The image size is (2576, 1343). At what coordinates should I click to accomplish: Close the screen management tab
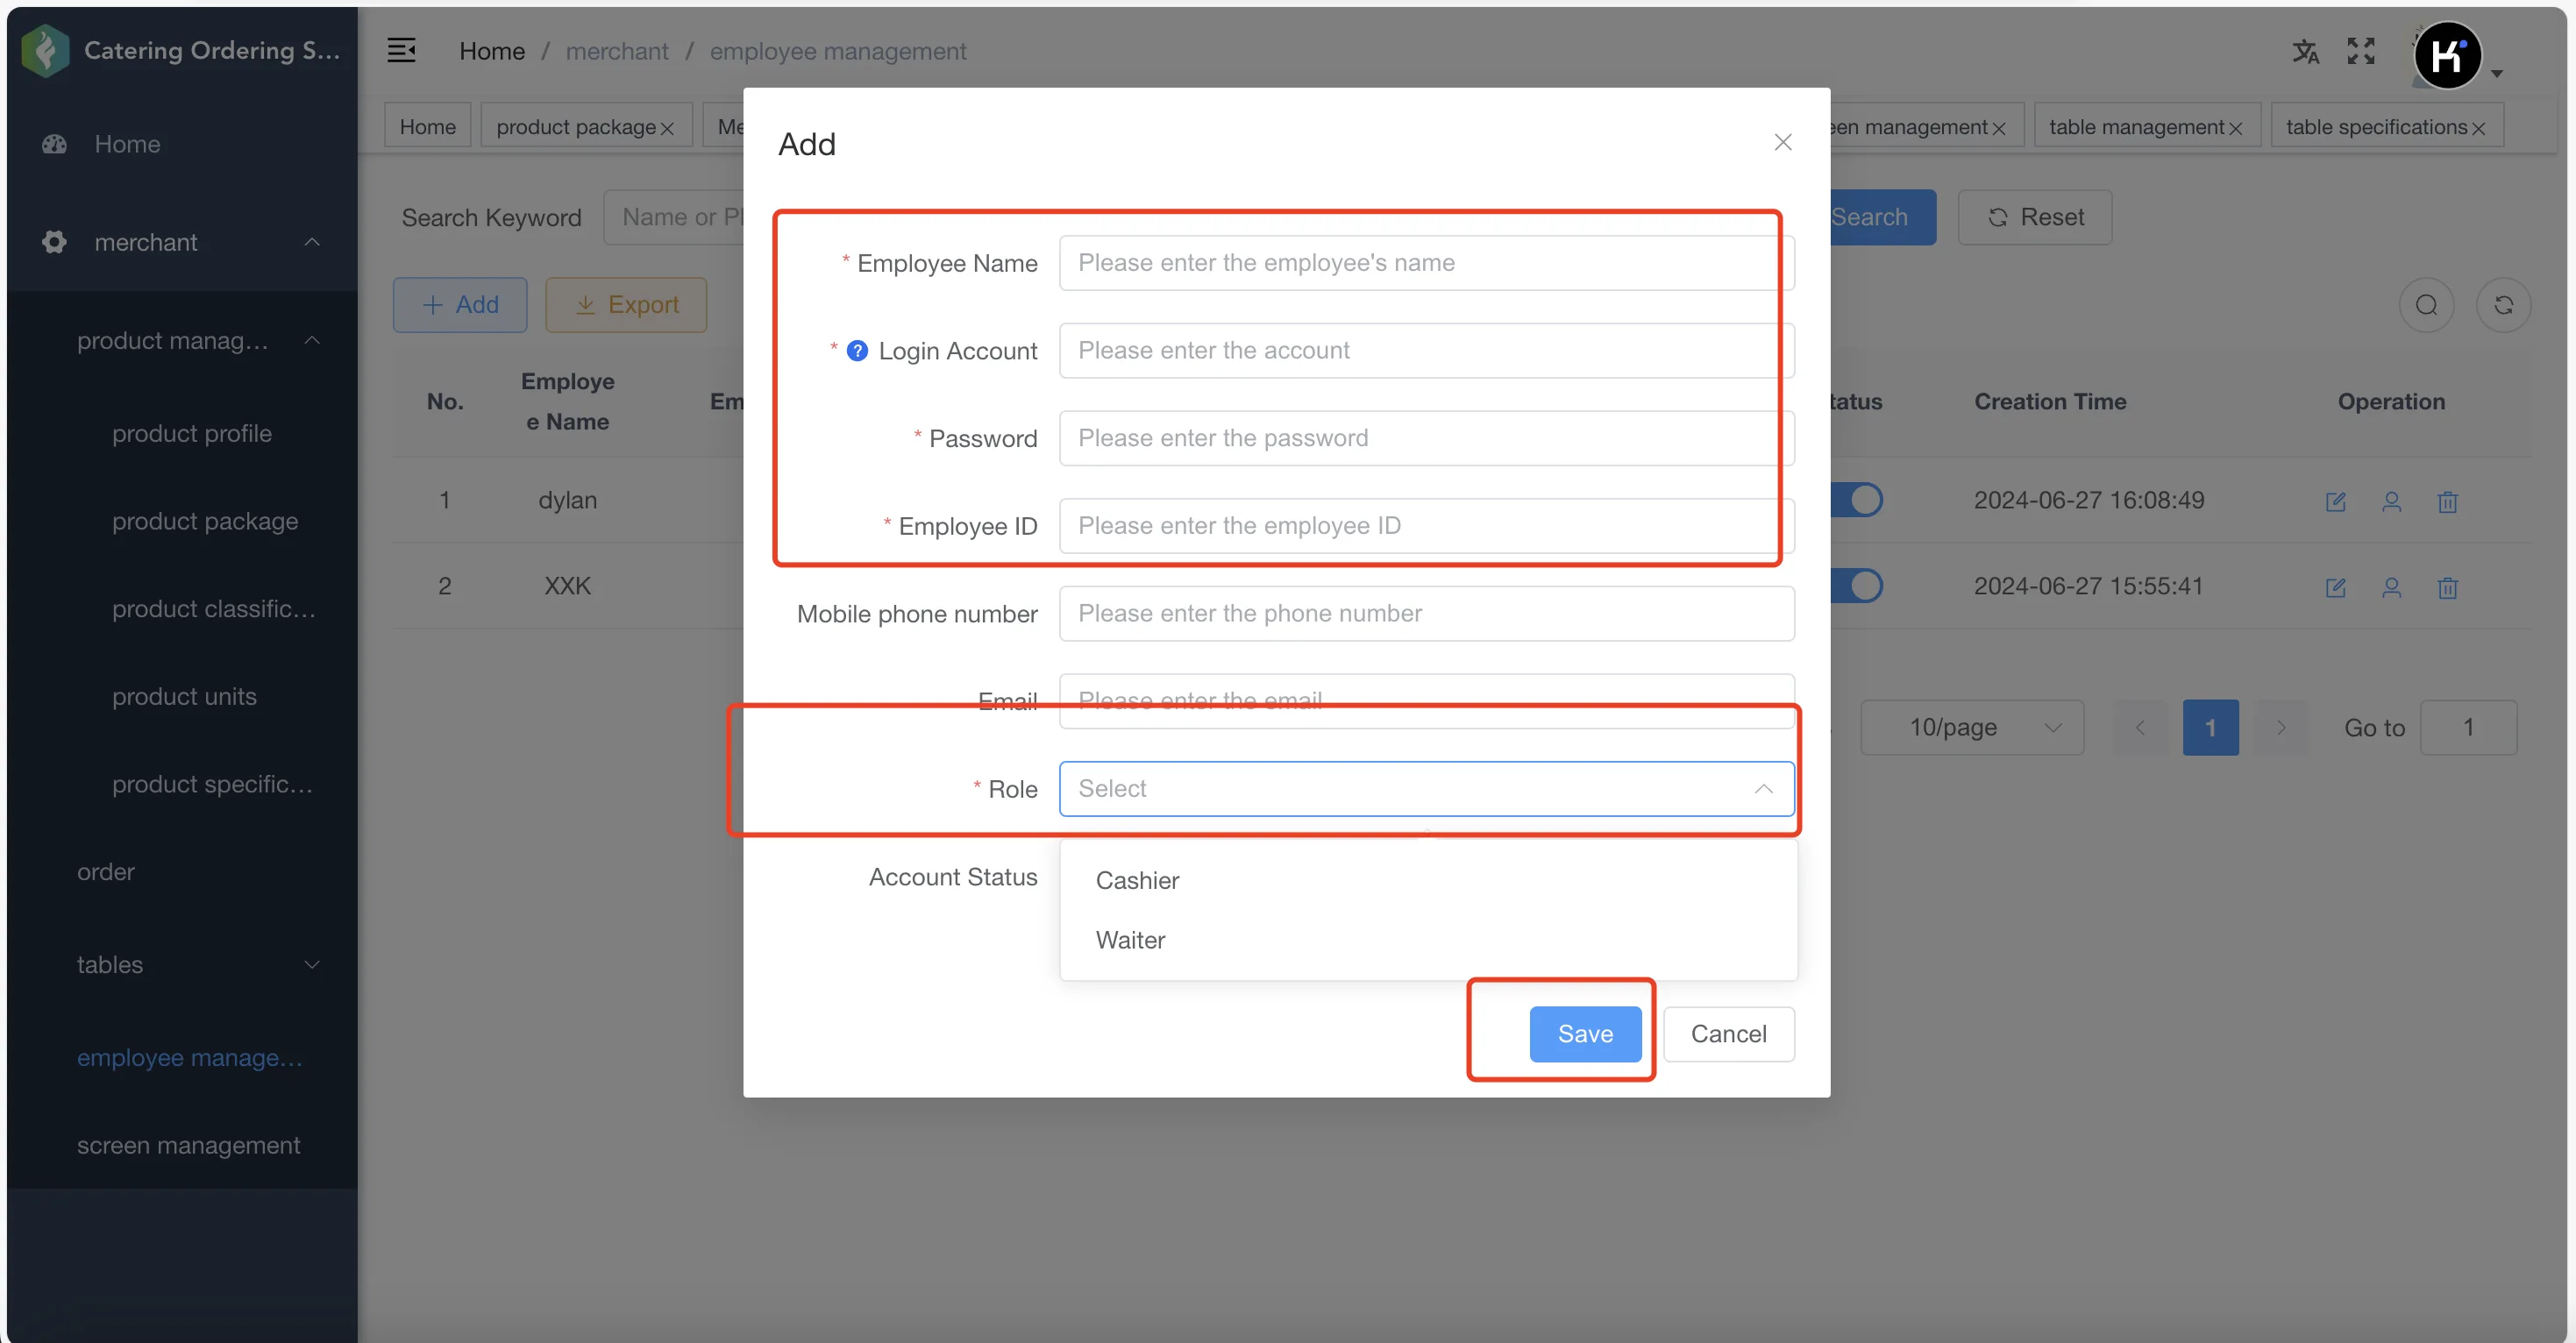[1998, 128]
